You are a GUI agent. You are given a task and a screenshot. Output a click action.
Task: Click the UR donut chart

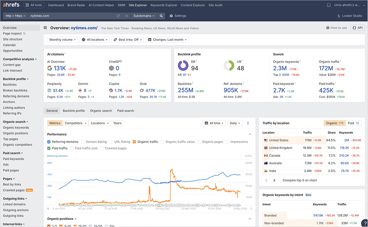point(229,65)
